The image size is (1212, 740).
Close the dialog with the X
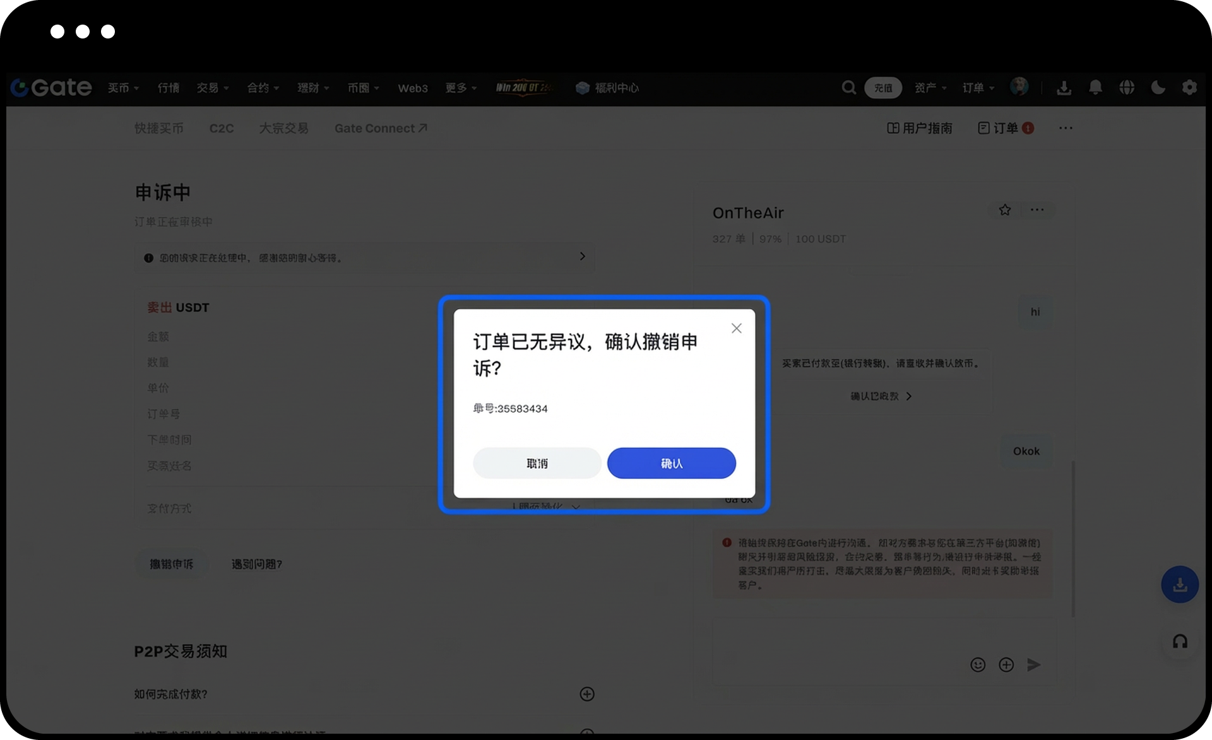736,328
